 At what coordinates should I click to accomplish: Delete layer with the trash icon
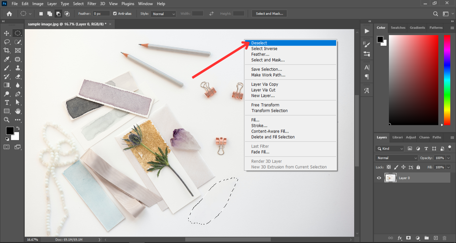[x=444, y=238]
